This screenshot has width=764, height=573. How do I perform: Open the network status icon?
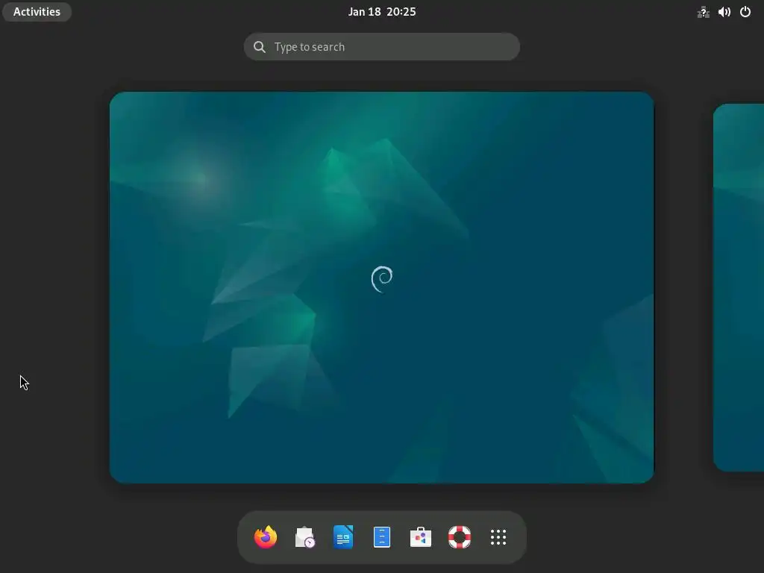(703, 12)
